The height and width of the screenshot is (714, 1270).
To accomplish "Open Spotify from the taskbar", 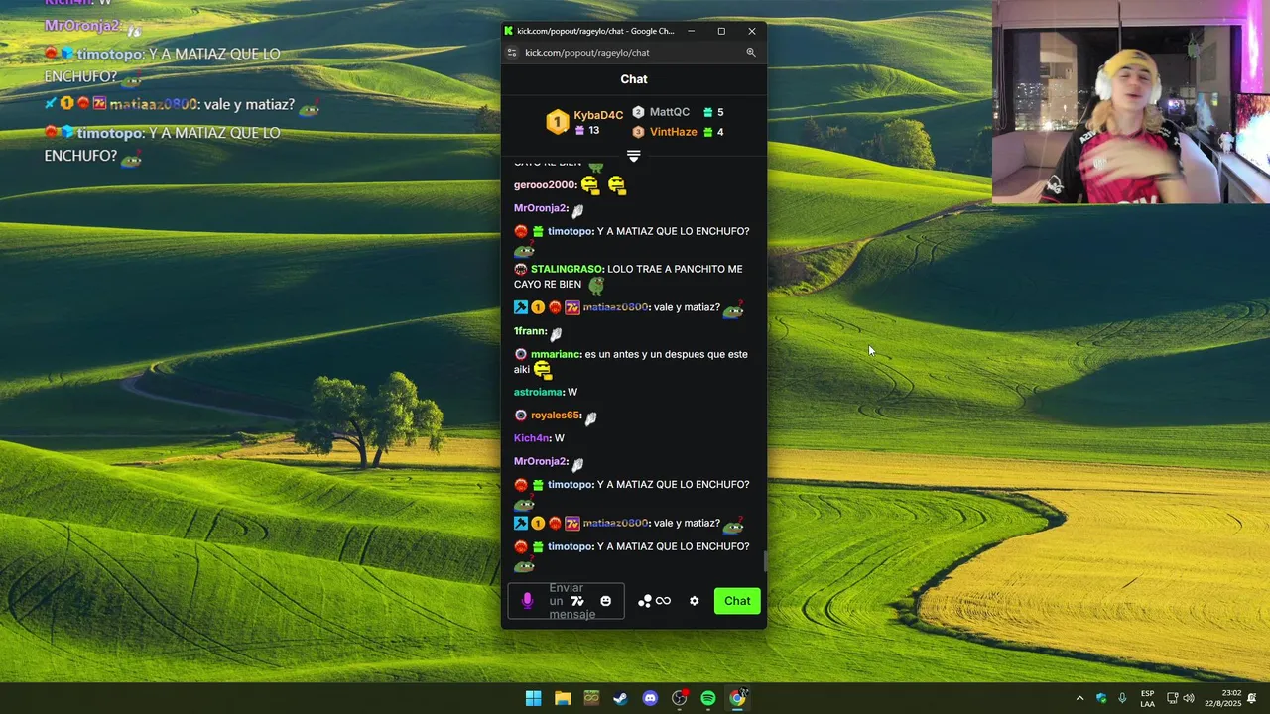I will [x=708, y=698].
